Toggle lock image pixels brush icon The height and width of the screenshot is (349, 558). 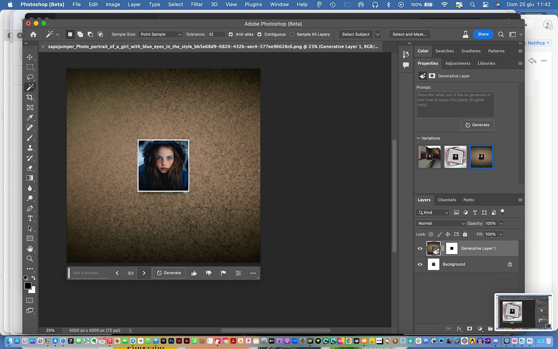(439, 234)
